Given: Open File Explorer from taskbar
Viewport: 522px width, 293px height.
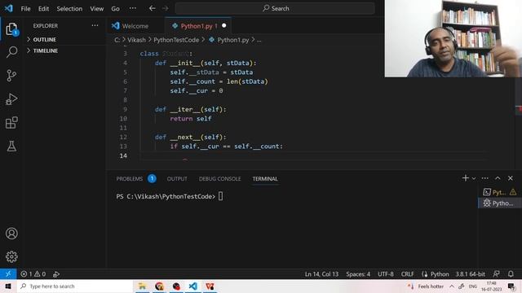Looking at the screenshot, I should [x=142, y=286].
